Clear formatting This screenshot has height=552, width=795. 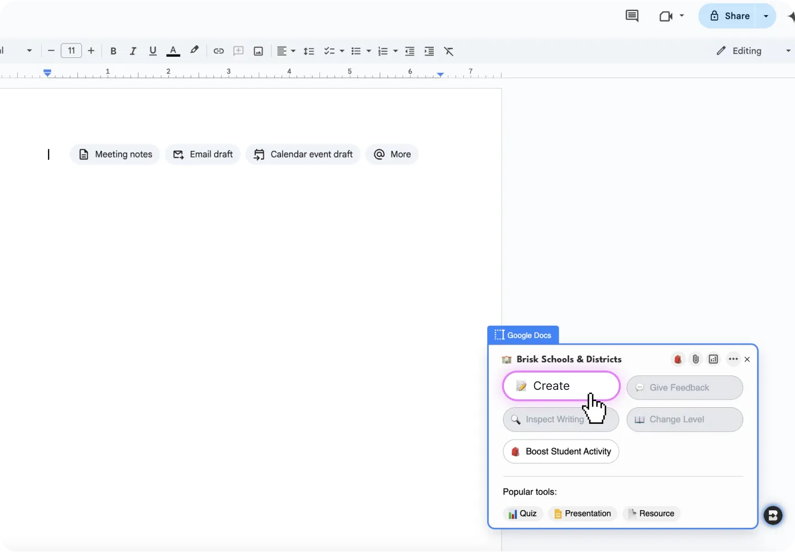tap(449, 51)
